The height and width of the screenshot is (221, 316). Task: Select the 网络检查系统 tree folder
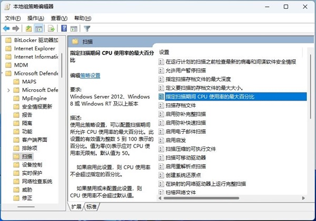click(x=33, y=182)
